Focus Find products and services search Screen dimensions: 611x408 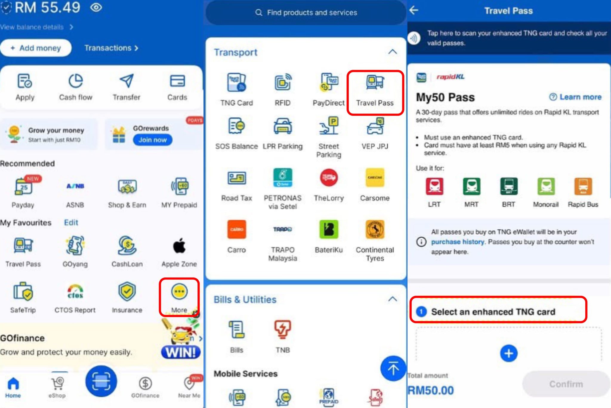pos(306,13)
